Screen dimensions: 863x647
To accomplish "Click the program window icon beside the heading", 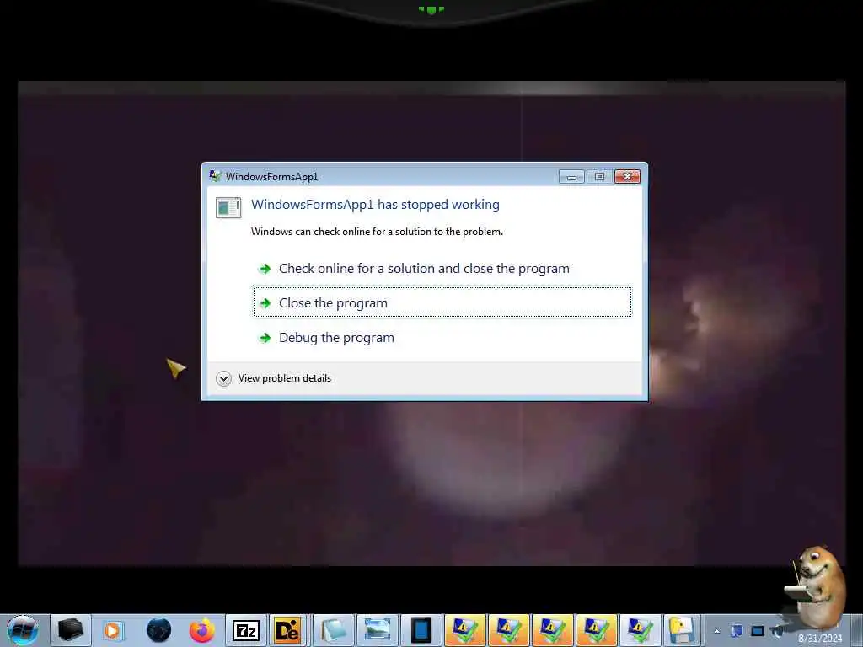I will click(x=228, y=207).
